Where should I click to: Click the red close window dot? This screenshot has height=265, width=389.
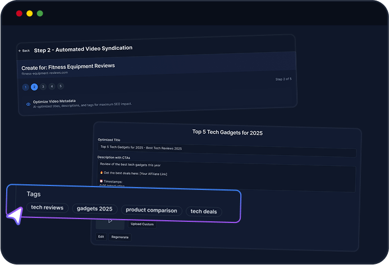coord(19,13)
